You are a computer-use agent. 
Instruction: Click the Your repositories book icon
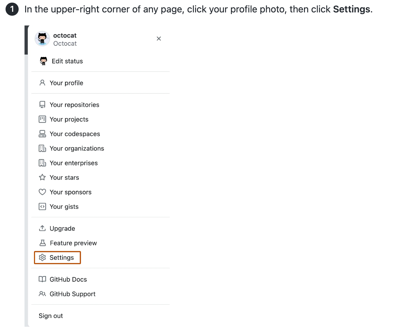42,105
